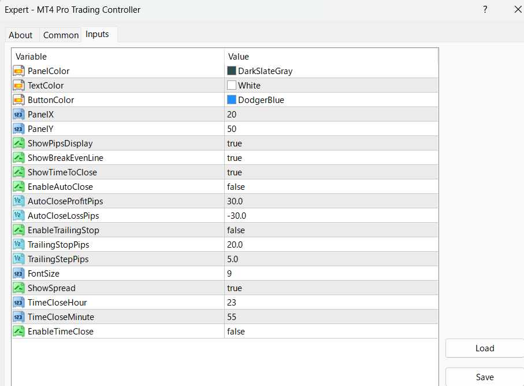Click the double icon beside AutoCloseProfitPips
524x386 pixels.
18,201
